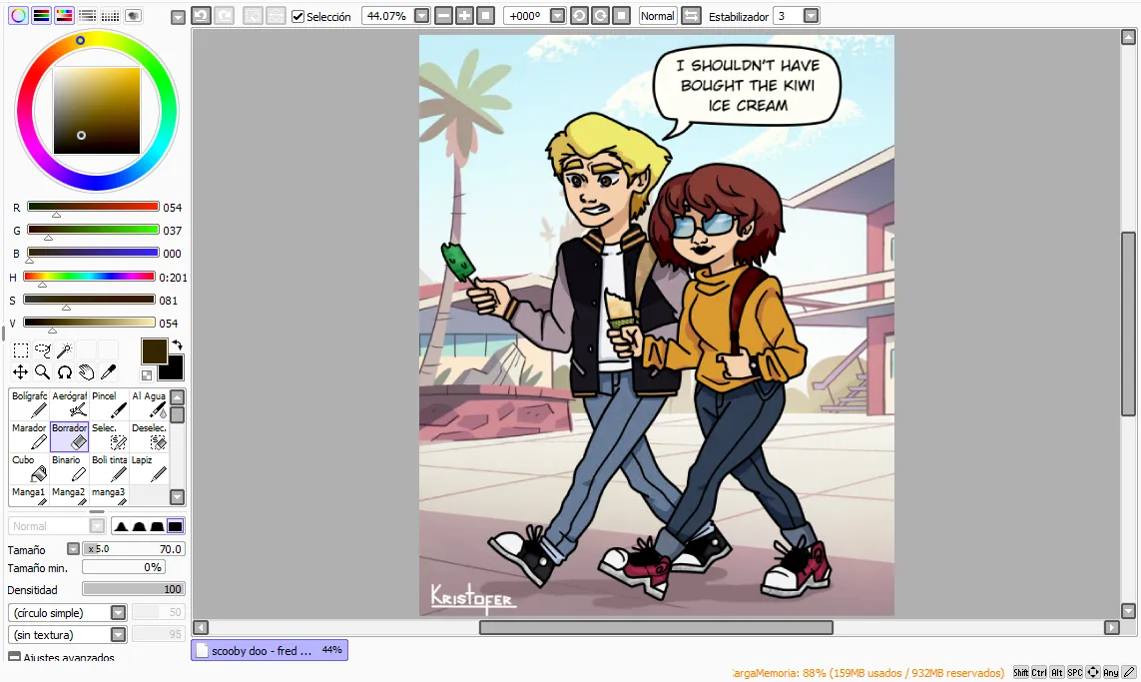Select the Bolígrafo pen tool
Viewport: 1141px width, 682px height.
click(x=29, y=404)
